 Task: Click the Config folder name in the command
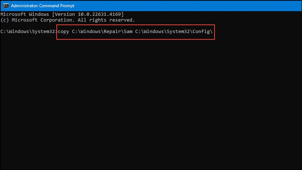[201, 31]
